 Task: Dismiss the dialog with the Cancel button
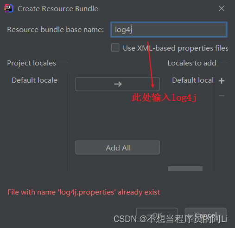click(206, 215)
